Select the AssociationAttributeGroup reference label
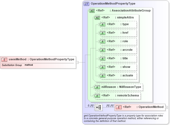Image resolution: width=170 pixels, height=125 pixels. pyautogui.click(x=123, y=10)
